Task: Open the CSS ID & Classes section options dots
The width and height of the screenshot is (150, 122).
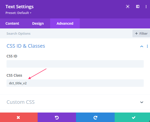Action: pos(147,46)
